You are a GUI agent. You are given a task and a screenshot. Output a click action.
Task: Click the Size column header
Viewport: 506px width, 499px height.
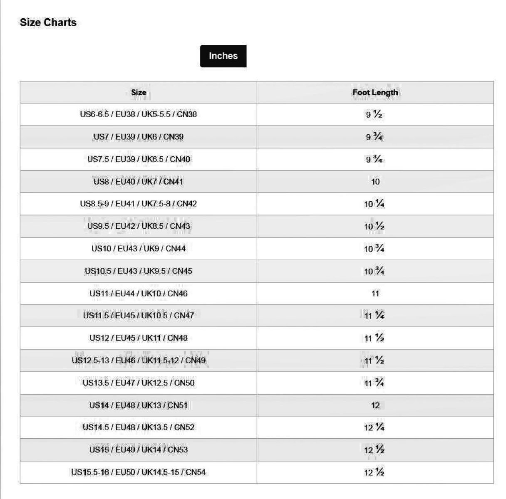[139, 92]
